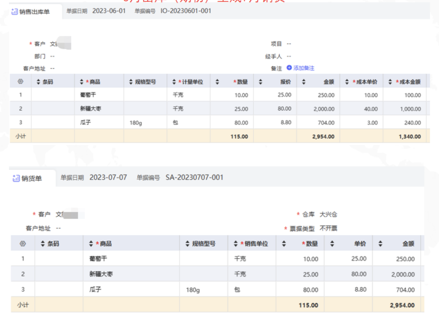Sort 成本金额 column in 销售出库单 table
The height and width of the screenshot is (313, 439).
(x=390, y=82)
